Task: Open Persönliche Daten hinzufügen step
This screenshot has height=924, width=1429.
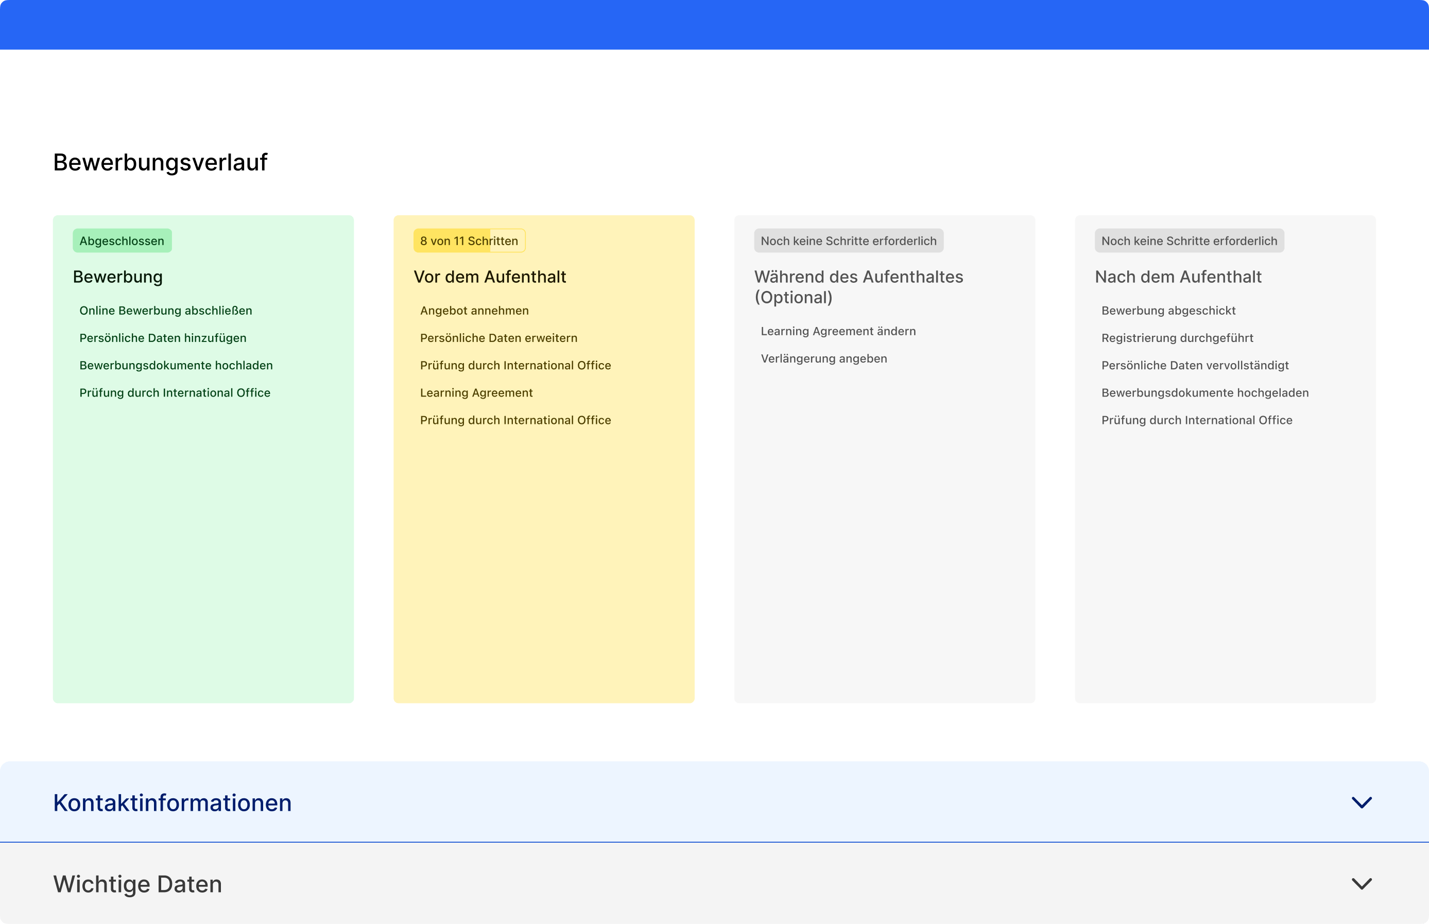Action: click(163, 338)
